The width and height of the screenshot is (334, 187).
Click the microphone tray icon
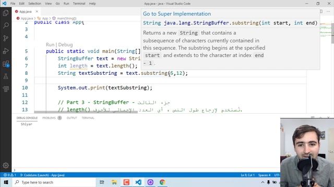pyautogui.click(x=268, y=182)
